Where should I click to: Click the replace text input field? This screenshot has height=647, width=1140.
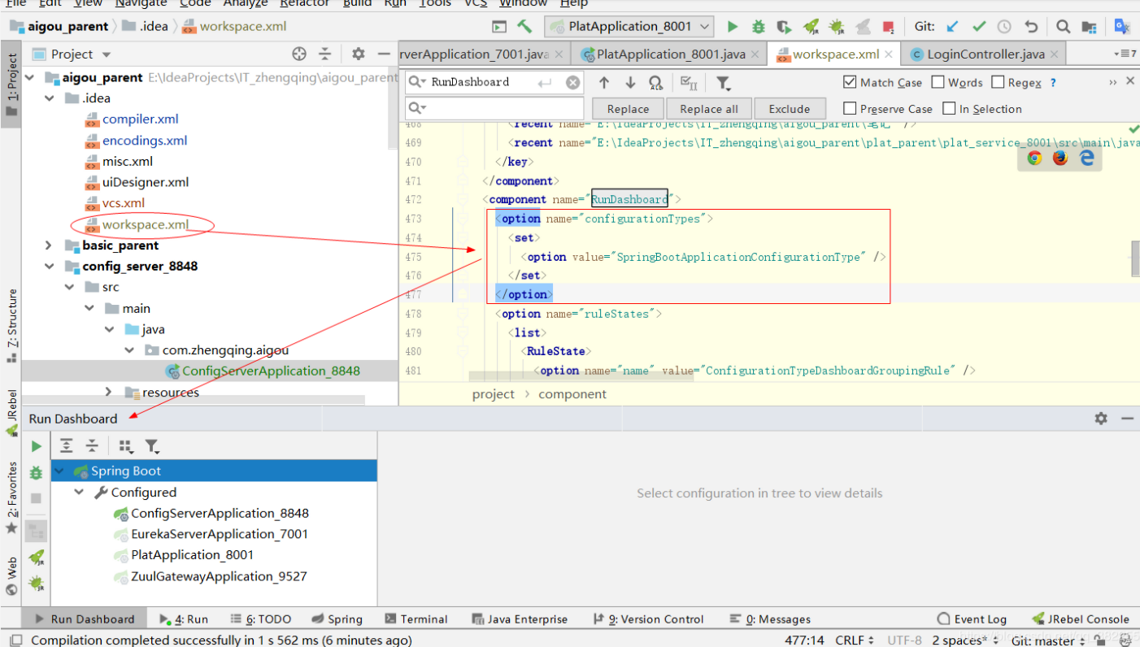pos(494,108)
